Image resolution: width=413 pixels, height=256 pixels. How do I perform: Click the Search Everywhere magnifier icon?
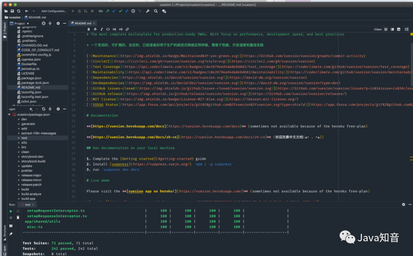[156, 11]
